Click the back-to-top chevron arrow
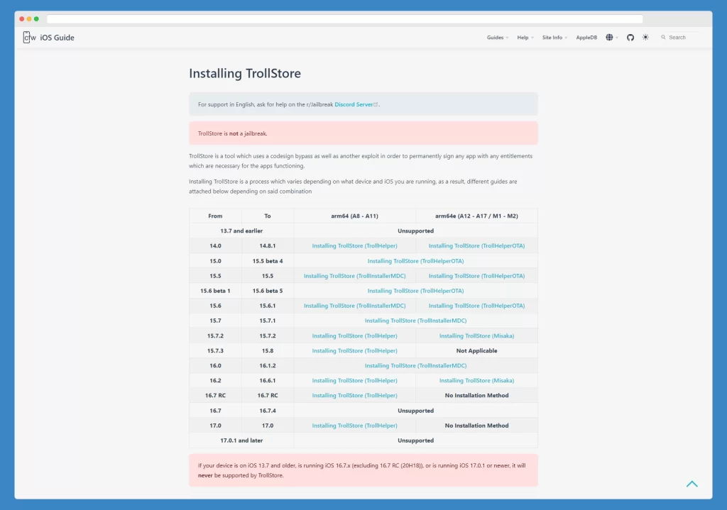The height and width of the screenshot is (510, 727). click(x=692, y=484)
